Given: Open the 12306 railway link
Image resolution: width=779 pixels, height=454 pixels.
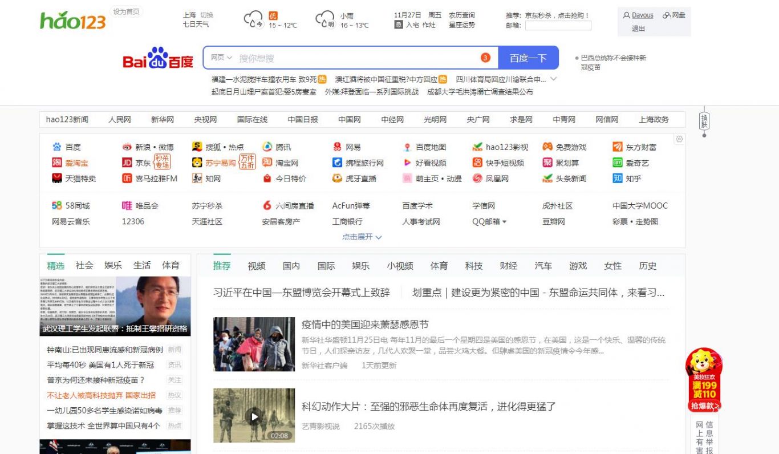Looking at the screenshot, I should tap(133, 222).
